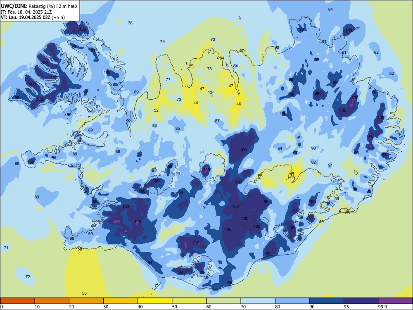The height and width of the screenshot is (310, 413).
Task: Click the humidity value 46 on the map
Action: (239, 104)
